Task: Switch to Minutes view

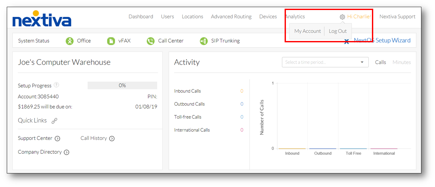Action: (401, 62)
